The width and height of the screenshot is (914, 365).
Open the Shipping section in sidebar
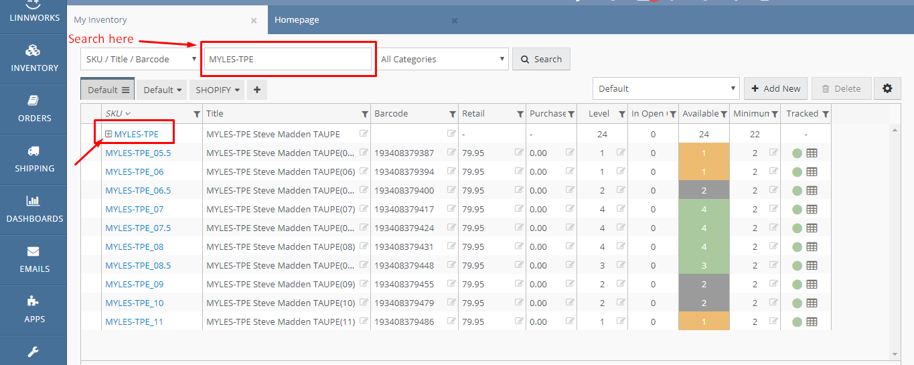33,159
